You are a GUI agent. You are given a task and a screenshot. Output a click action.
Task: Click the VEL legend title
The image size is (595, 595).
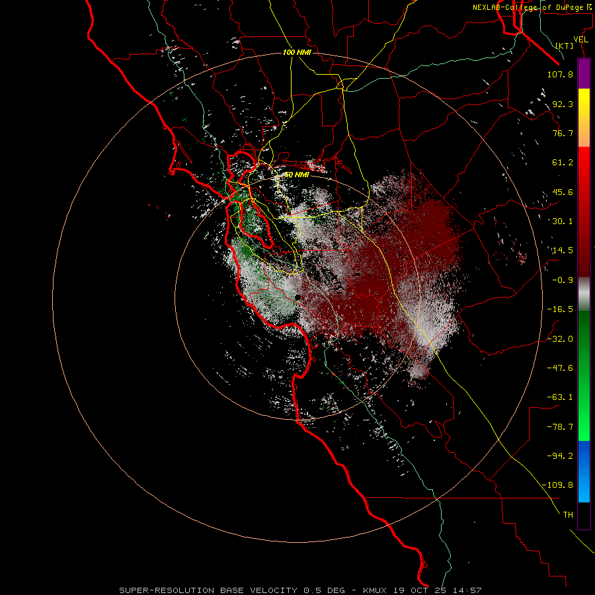click(580, 40)
